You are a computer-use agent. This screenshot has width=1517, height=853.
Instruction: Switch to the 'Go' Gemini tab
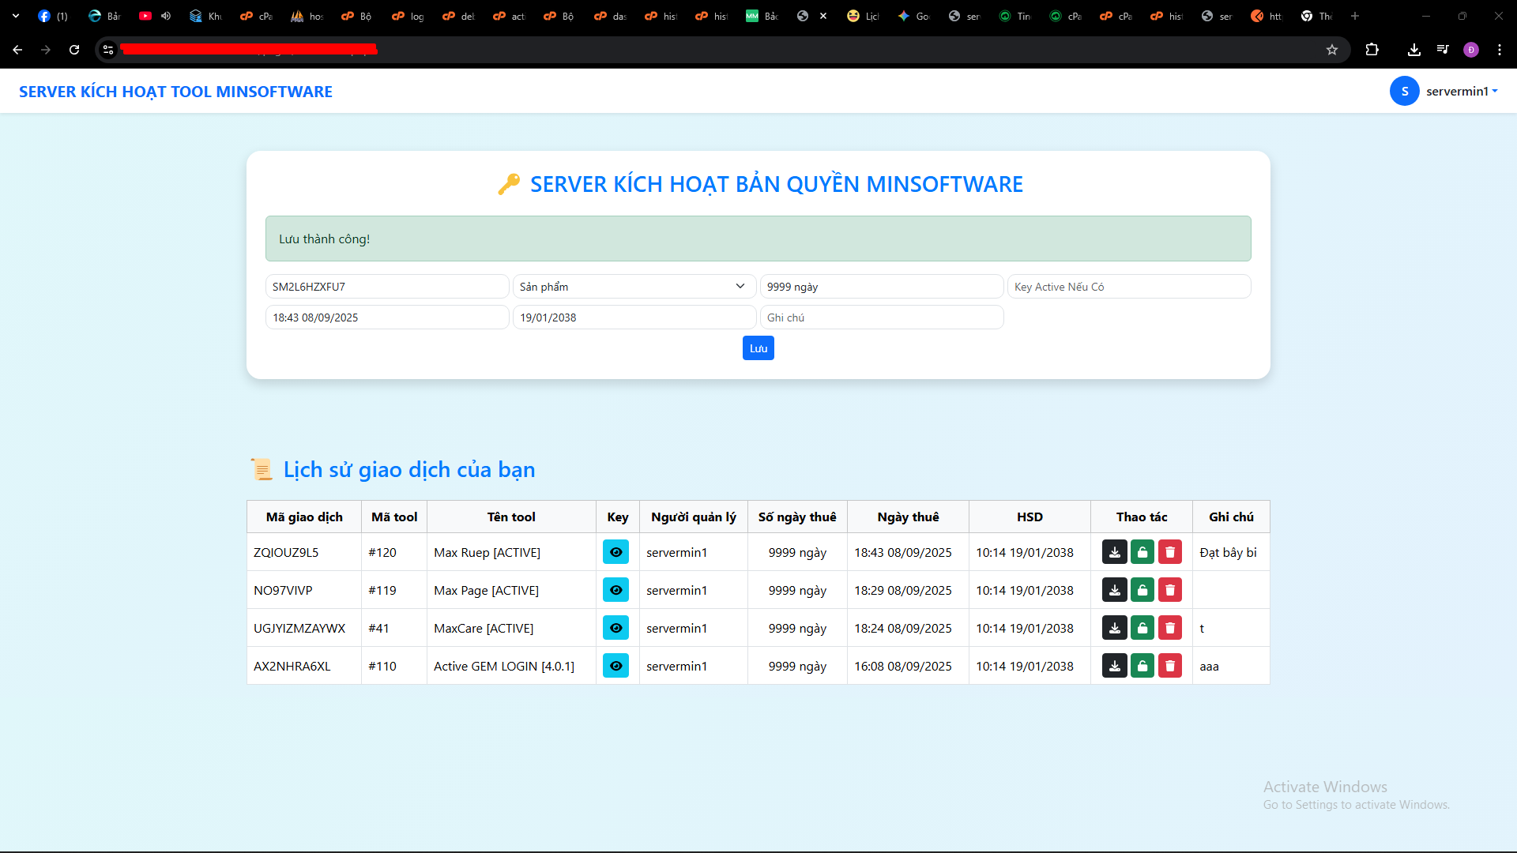pos(913,16)
